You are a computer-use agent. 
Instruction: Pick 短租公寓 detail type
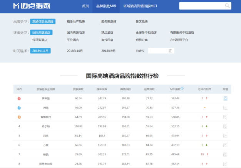(x=142, y=40)
